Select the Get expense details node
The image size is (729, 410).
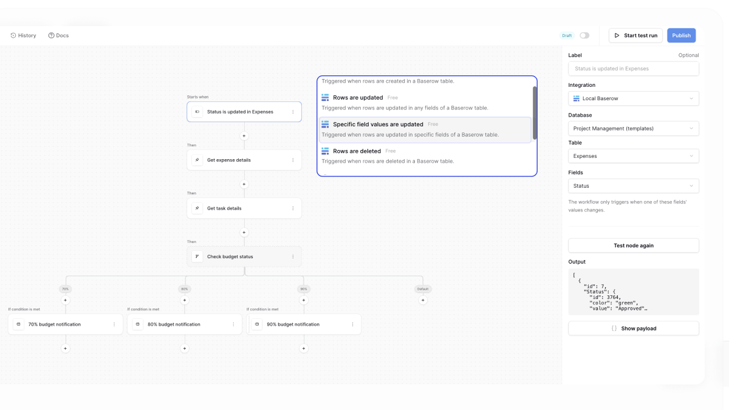point(244,160)
